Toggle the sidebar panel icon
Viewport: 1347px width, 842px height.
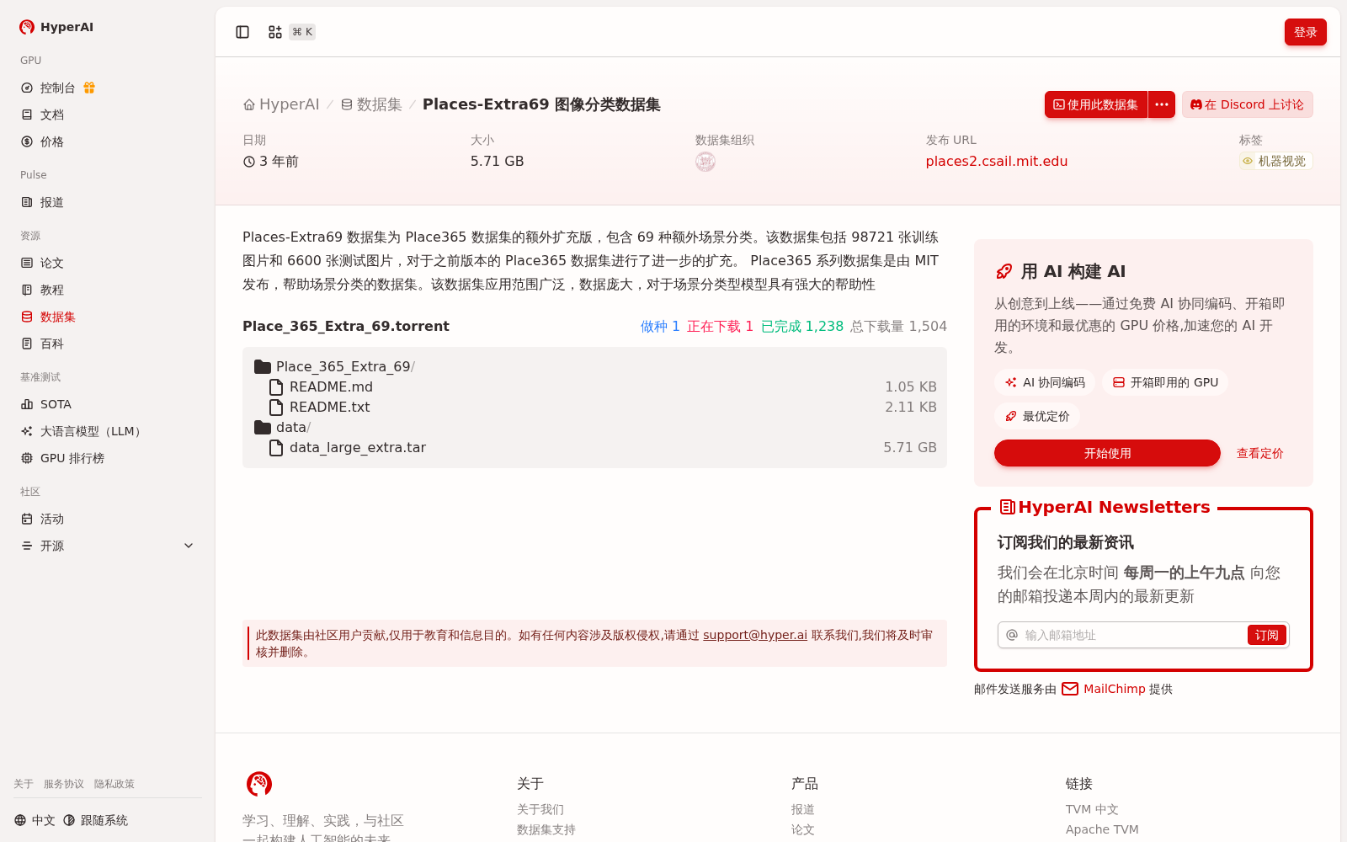coord(242,32)
